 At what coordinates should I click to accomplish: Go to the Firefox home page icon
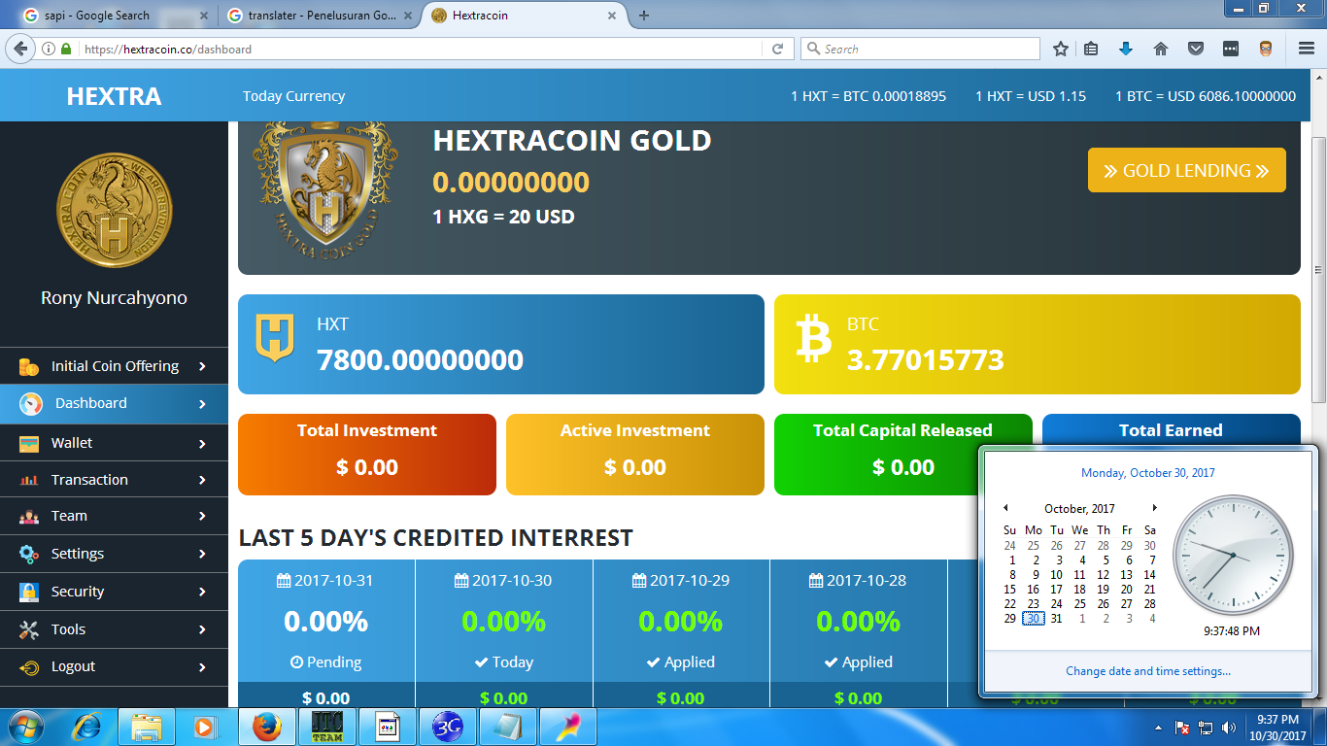coord(1161,49)
